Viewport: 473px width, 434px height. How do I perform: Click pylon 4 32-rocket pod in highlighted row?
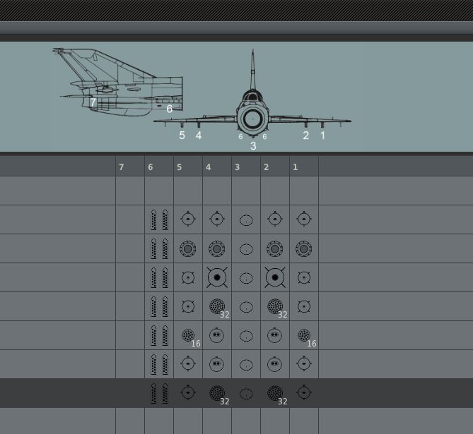pyautogui.click(x=217, y=393)
